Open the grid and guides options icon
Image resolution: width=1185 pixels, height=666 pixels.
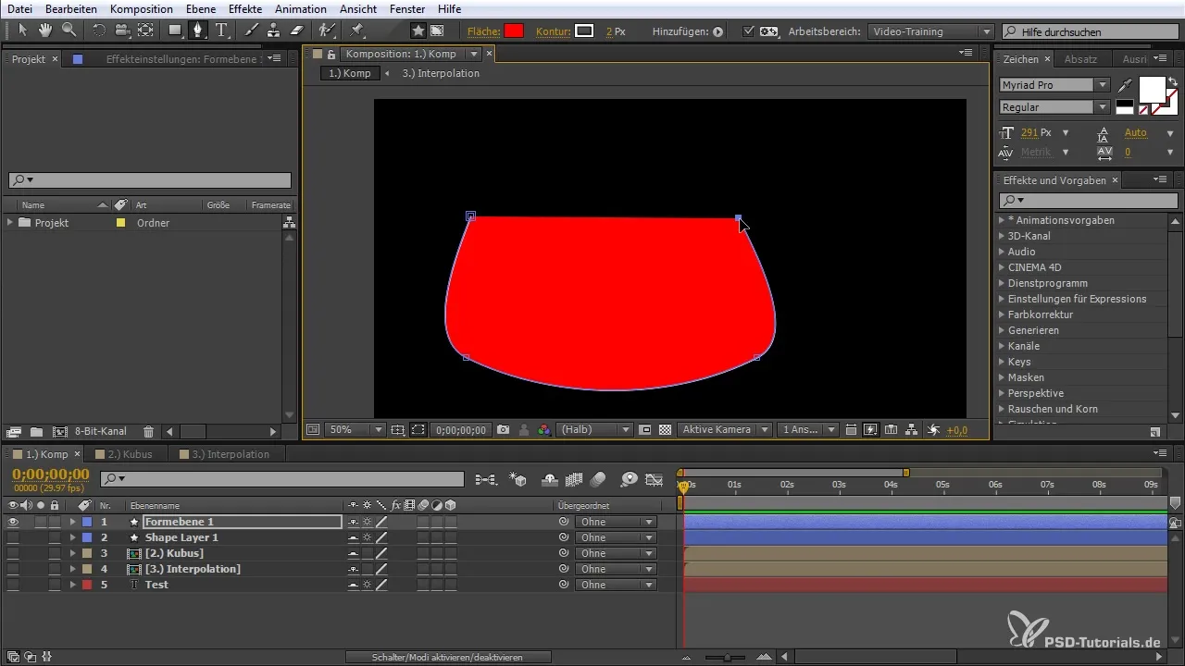[398, 430]
